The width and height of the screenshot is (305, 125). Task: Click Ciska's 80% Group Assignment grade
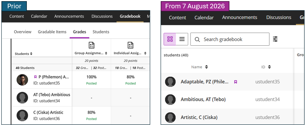pos(91,112)
